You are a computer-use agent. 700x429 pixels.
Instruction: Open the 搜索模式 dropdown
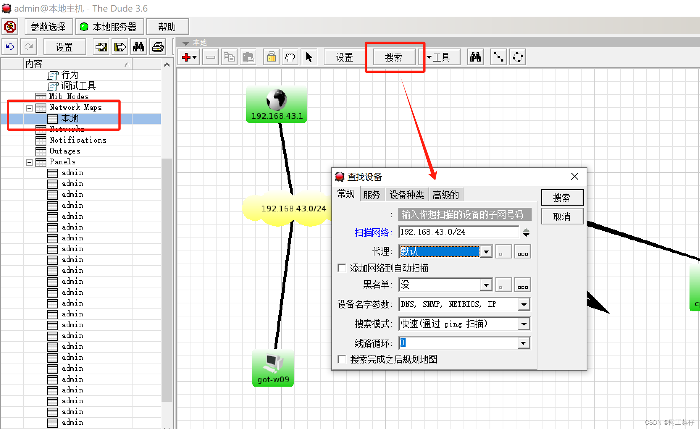click(x=524, y=324)
